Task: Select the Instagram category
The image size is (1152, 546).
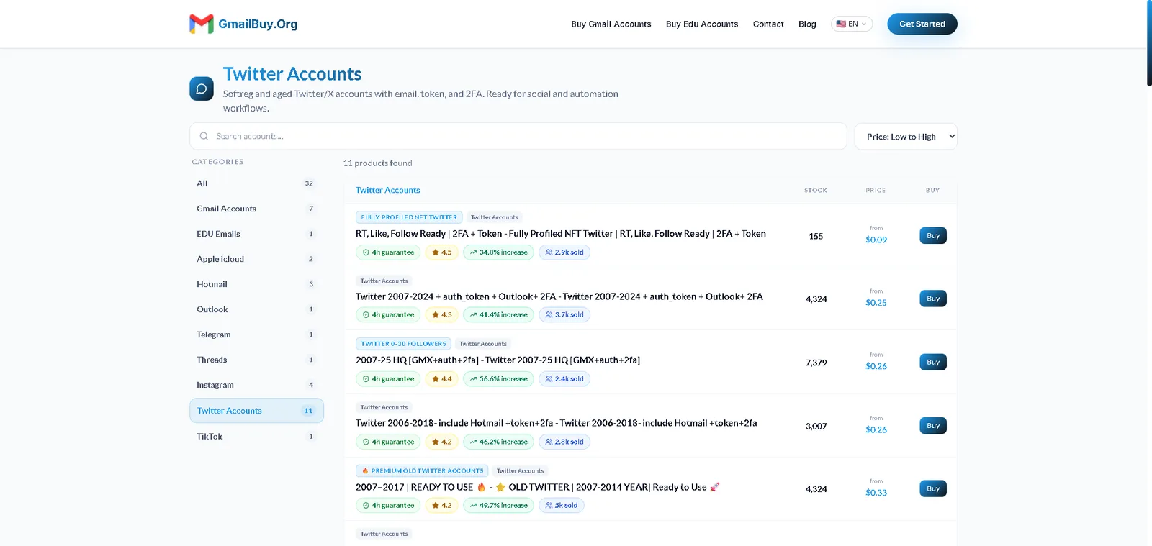Action: [256, 385]
